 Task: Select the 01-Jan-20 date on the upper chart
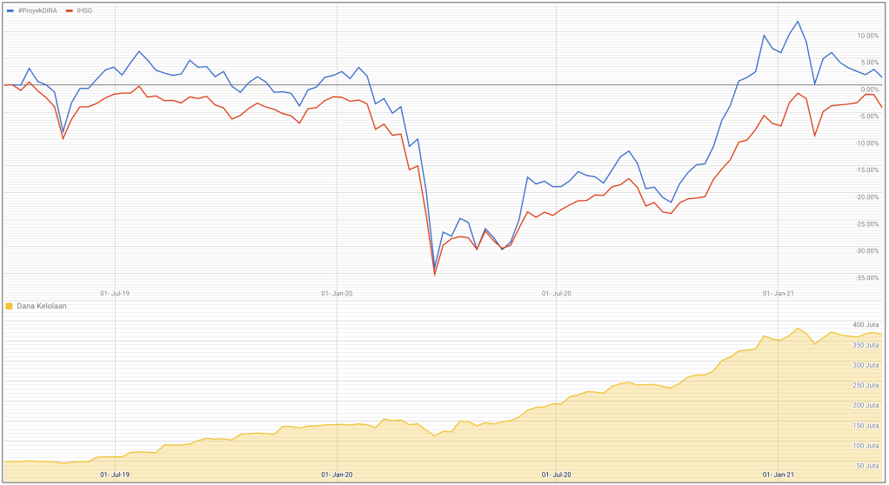pos(337,293)
